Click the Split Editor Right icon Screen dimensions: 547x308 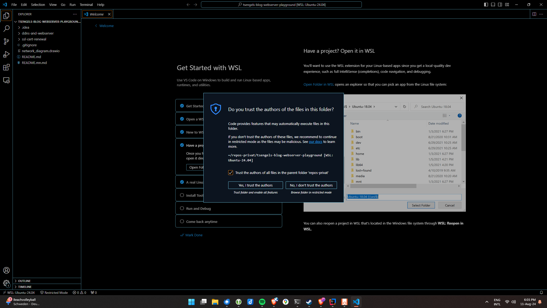click(x=534, y=14)
